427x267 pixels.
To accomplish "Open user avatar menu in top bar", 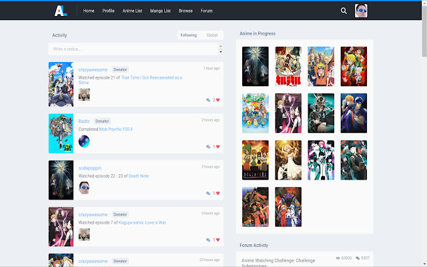I will (361, 11).
